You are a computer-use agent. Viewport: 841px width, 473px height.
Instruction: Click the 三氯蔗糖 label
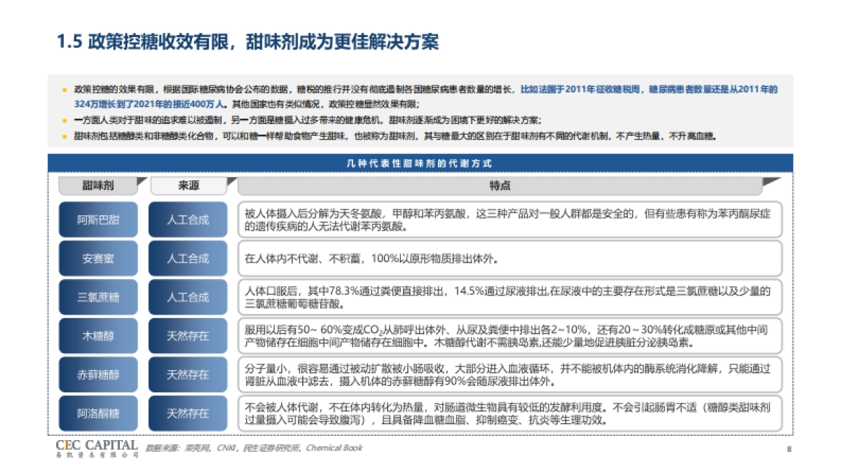pyautogui.click(x=98, y=296)
